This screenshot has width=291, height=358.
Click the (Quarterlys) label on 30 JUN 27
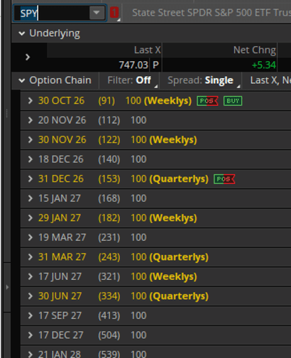pos(179,296)
